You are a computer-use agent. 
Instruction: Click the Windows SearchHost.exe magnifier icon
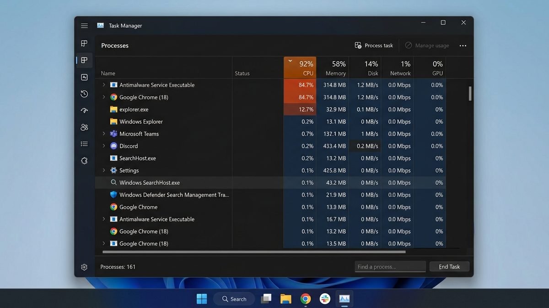point(114,183)
